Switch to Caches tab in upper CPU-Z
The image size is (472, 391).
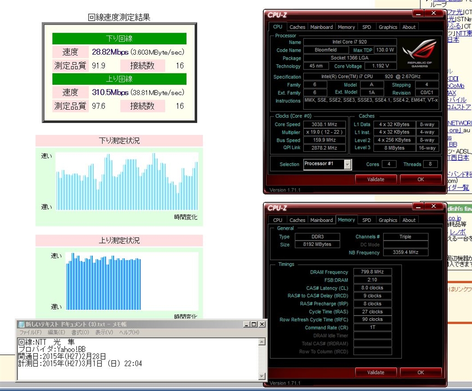coord(297,27)
